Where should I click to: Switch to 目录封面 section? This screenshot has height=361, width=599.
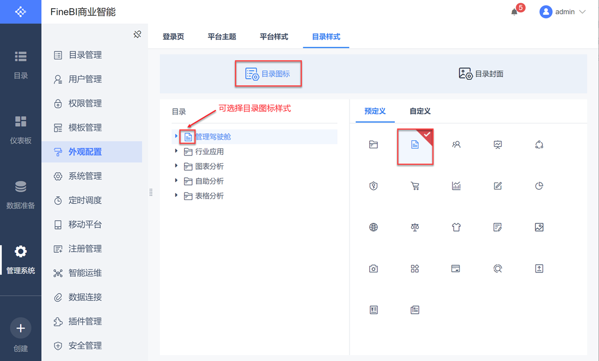(481, 74)
